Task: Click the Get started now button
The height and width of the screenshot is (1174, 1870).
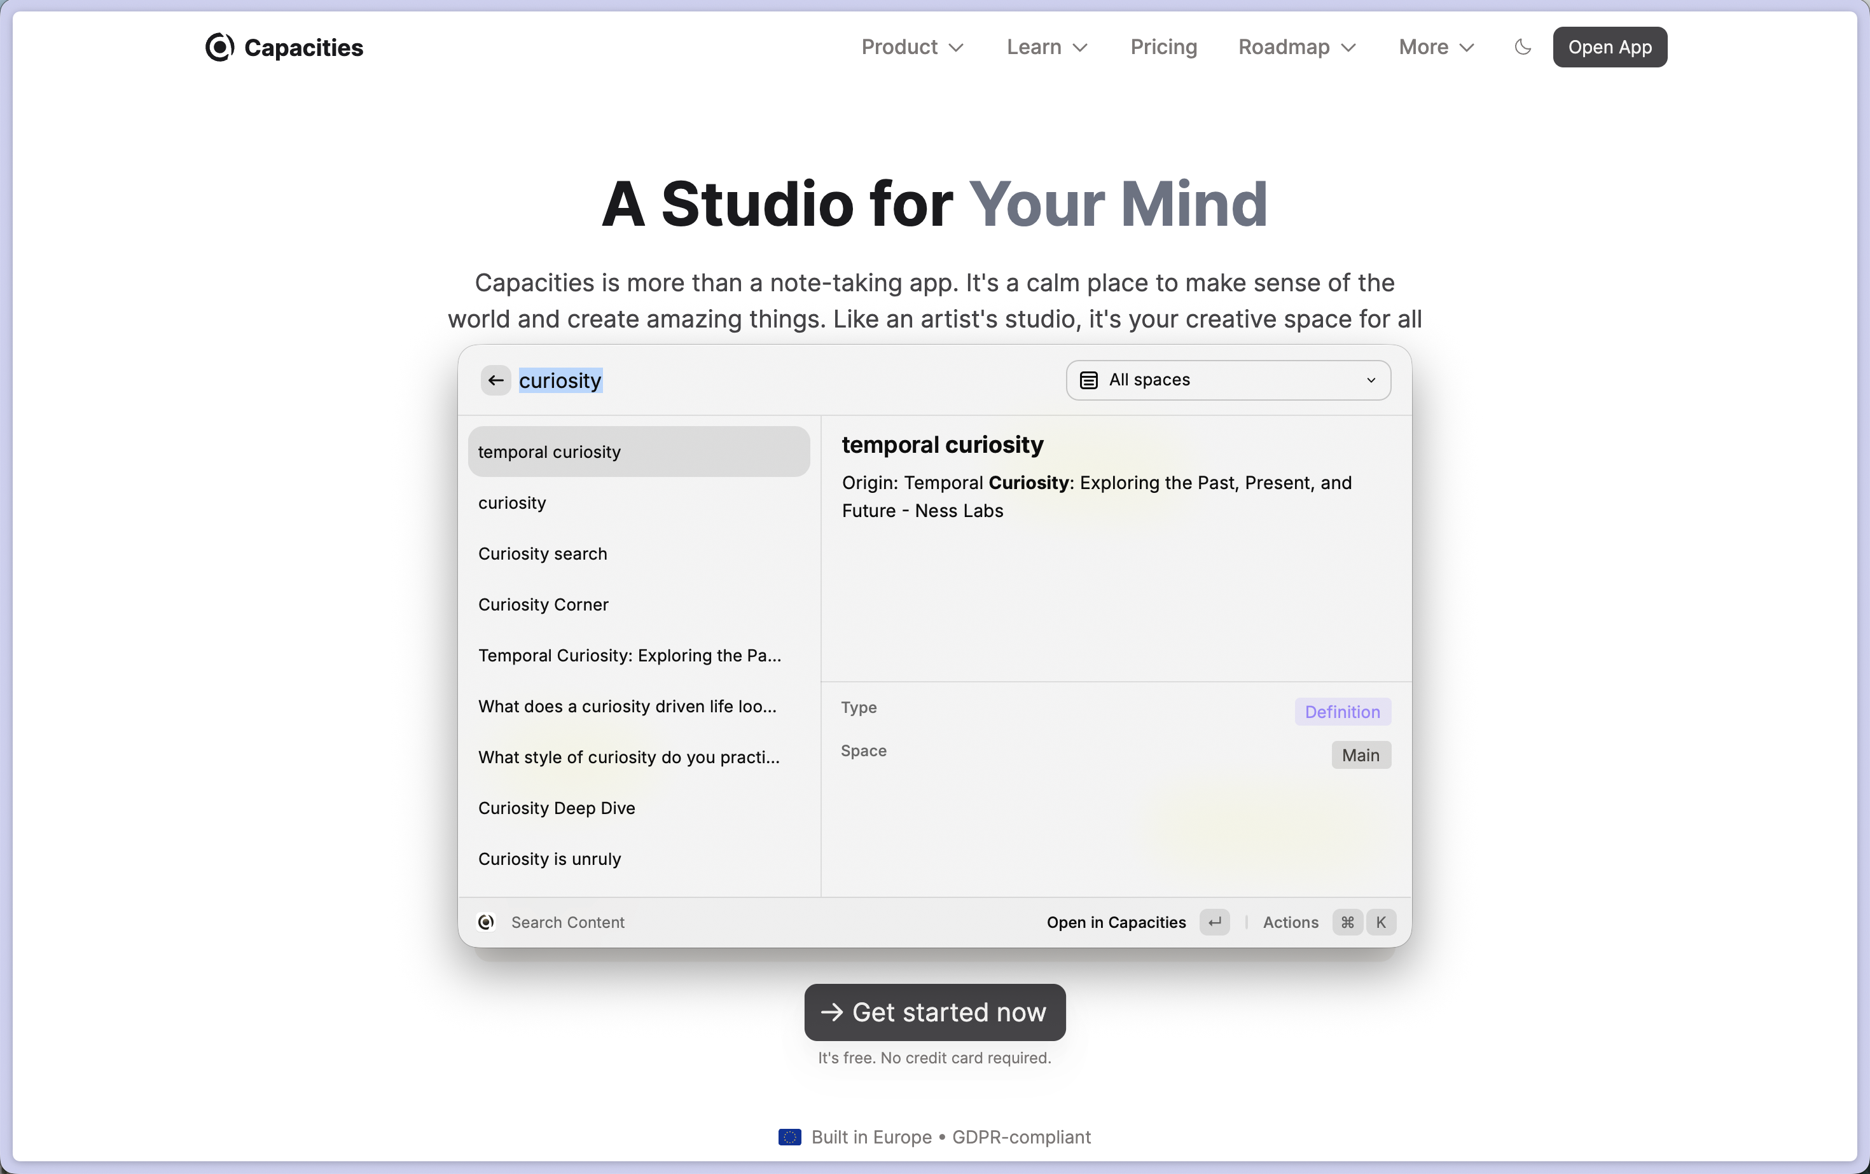Action: pyautogui.click(x=934, y=1012)
